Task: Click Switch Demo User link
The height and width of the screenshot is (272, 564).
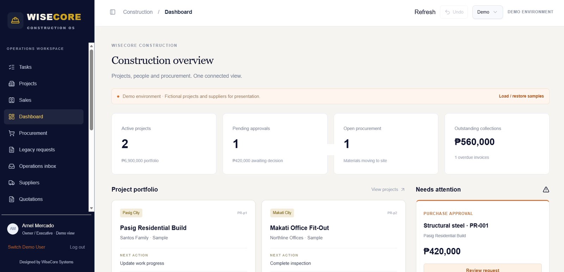Action: tap(26, 247)
